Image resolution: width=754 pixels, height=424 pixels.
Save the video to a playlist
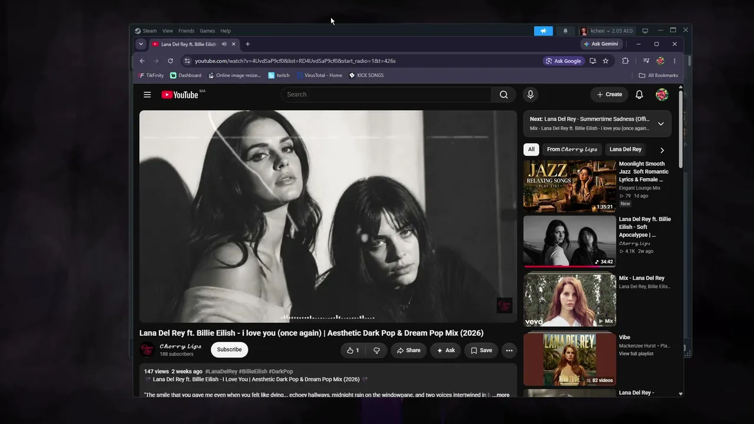pos(481,350)
